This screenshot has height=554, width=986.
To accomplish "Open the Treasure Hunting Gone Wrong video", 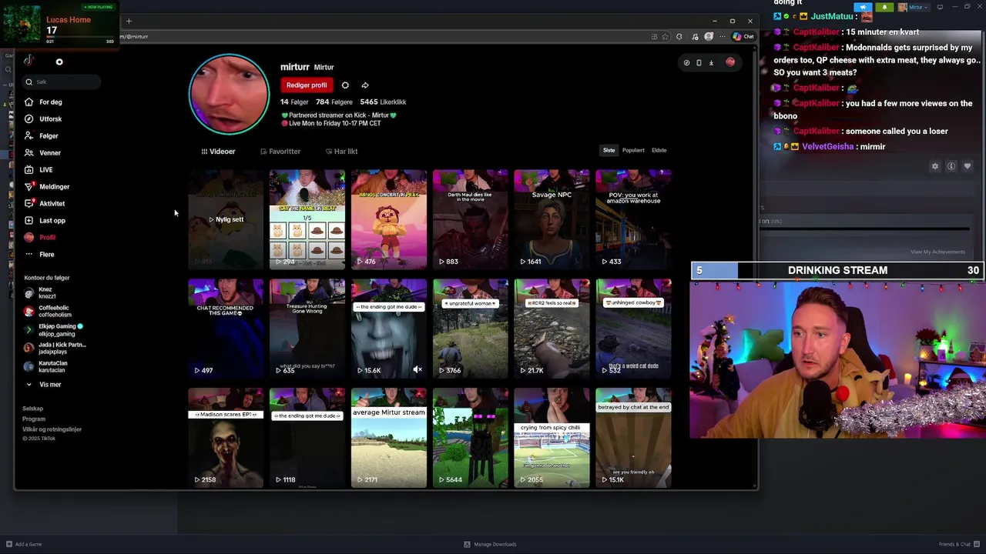I will coord(307,329).
